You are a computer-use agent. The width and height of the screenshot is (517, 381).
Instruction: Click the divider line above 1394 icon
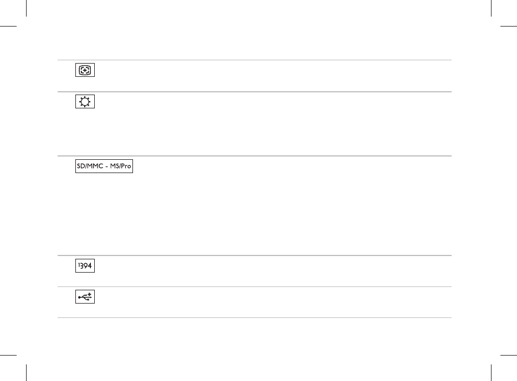(x=254, y=255)
